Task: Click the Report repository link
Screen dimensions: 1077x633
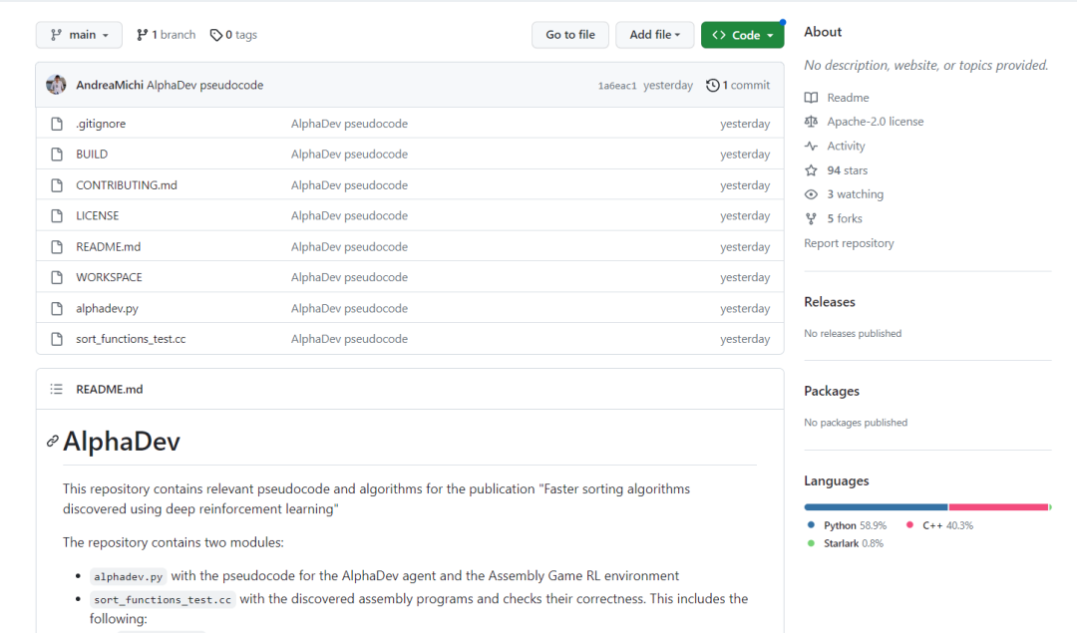Action: (849, 243)
